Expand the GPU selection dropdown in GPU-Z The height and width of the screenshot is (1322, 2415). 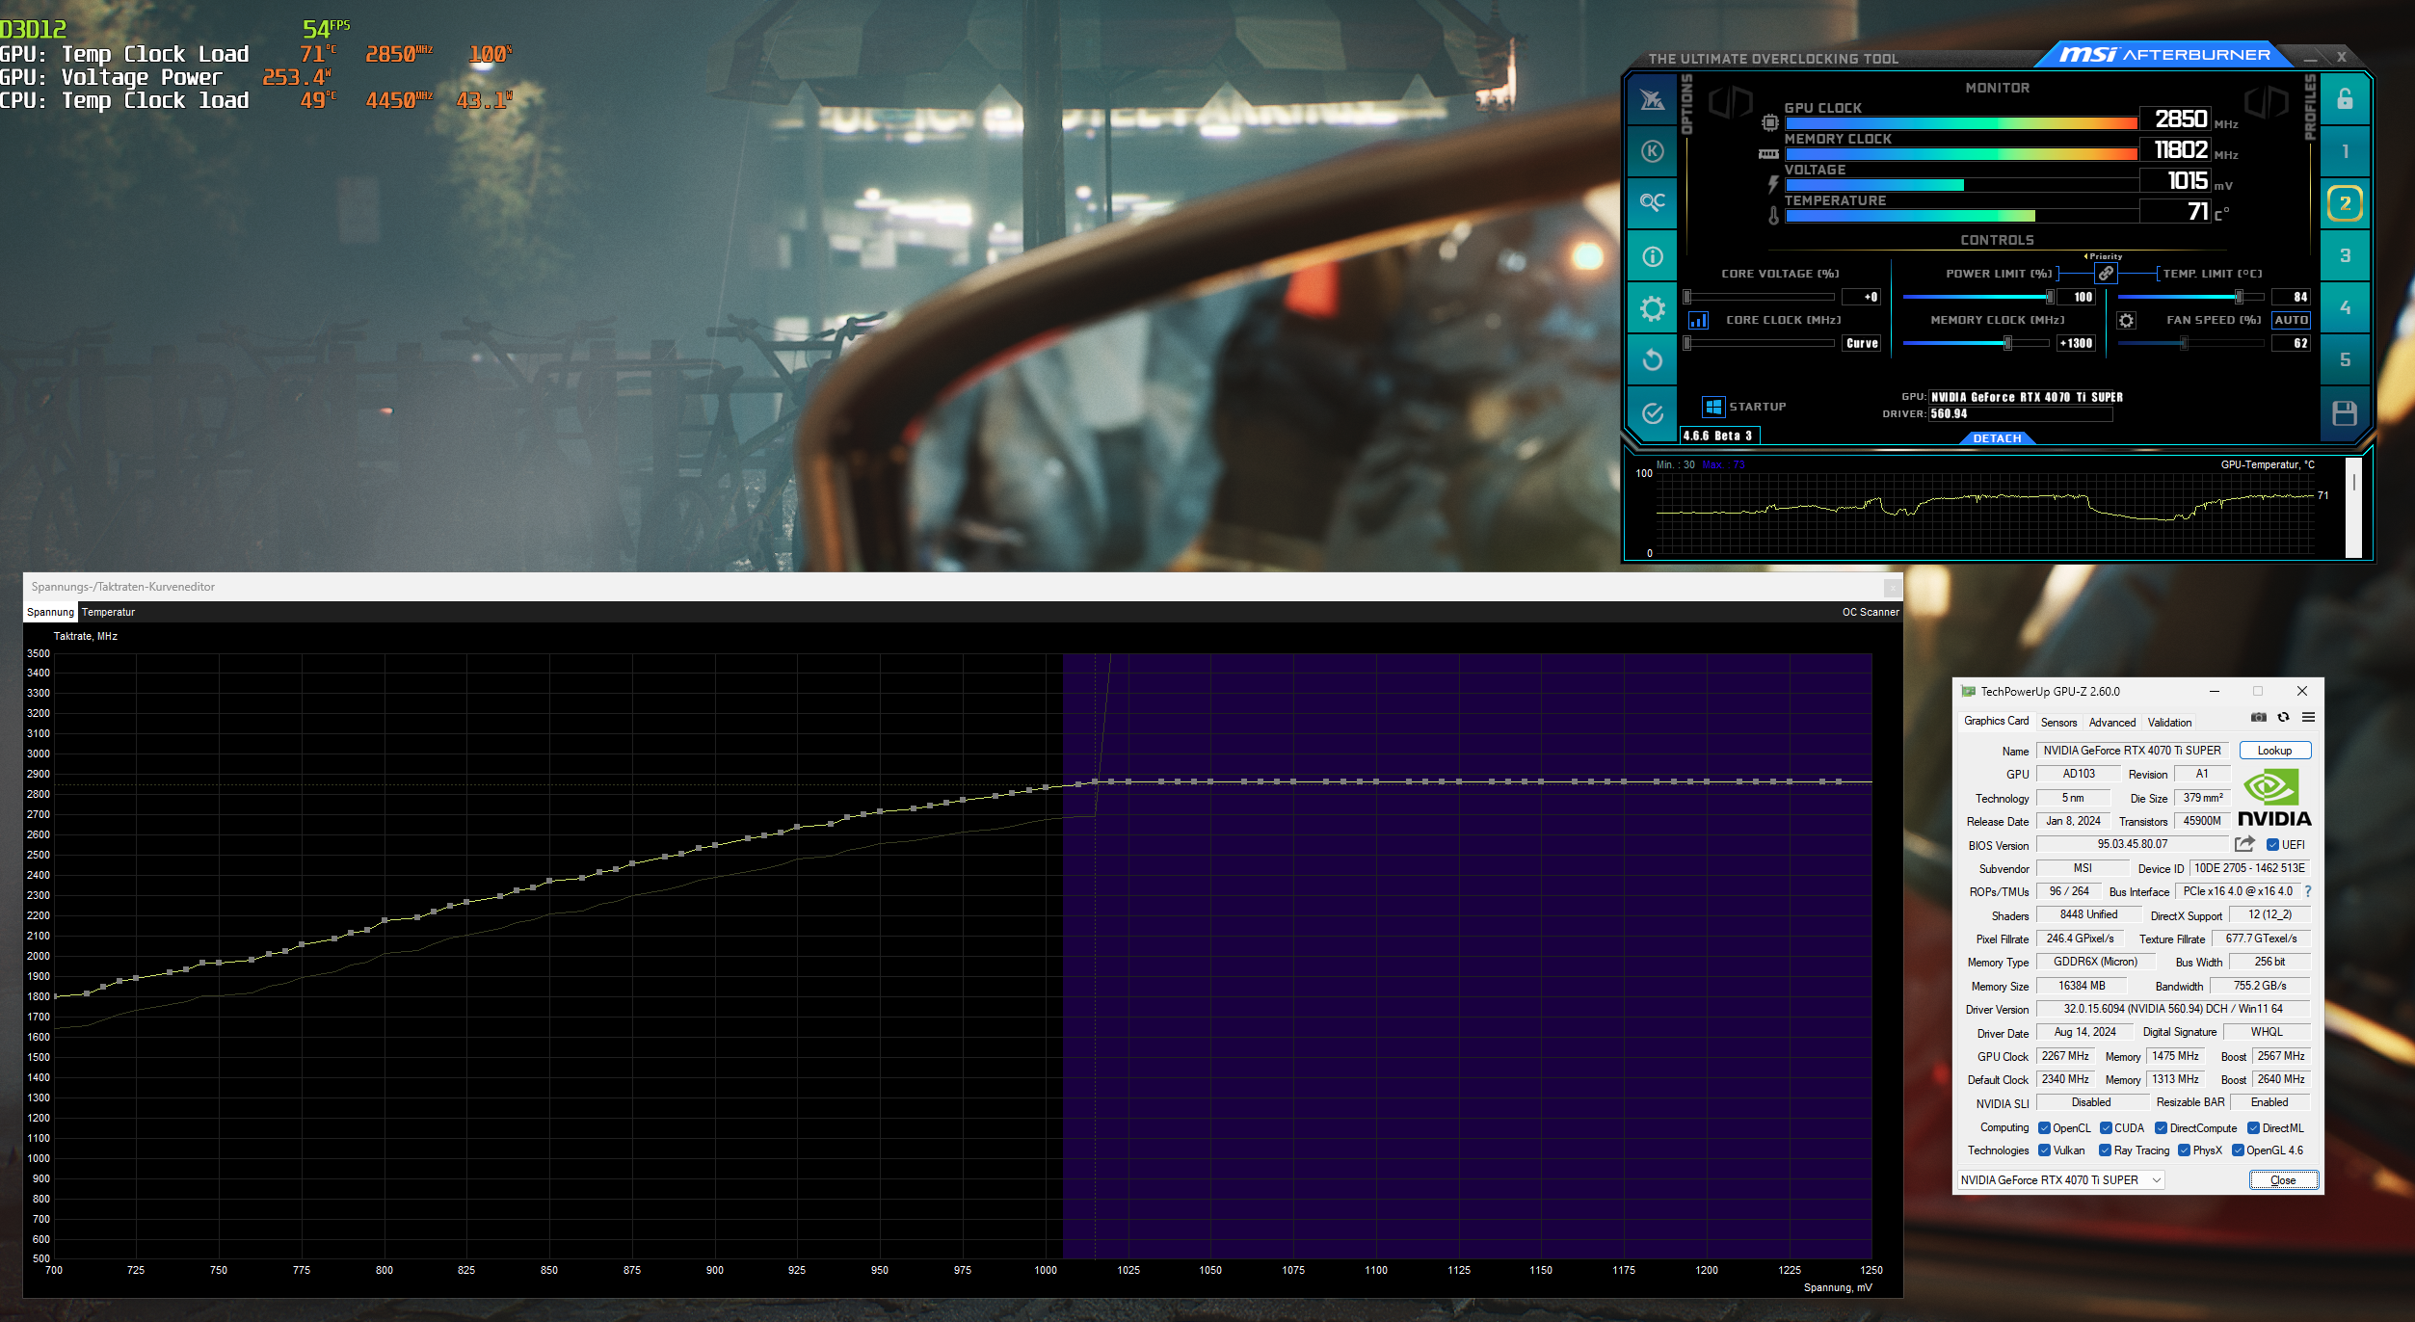pyautogui.click(x=2157, y=1179)
